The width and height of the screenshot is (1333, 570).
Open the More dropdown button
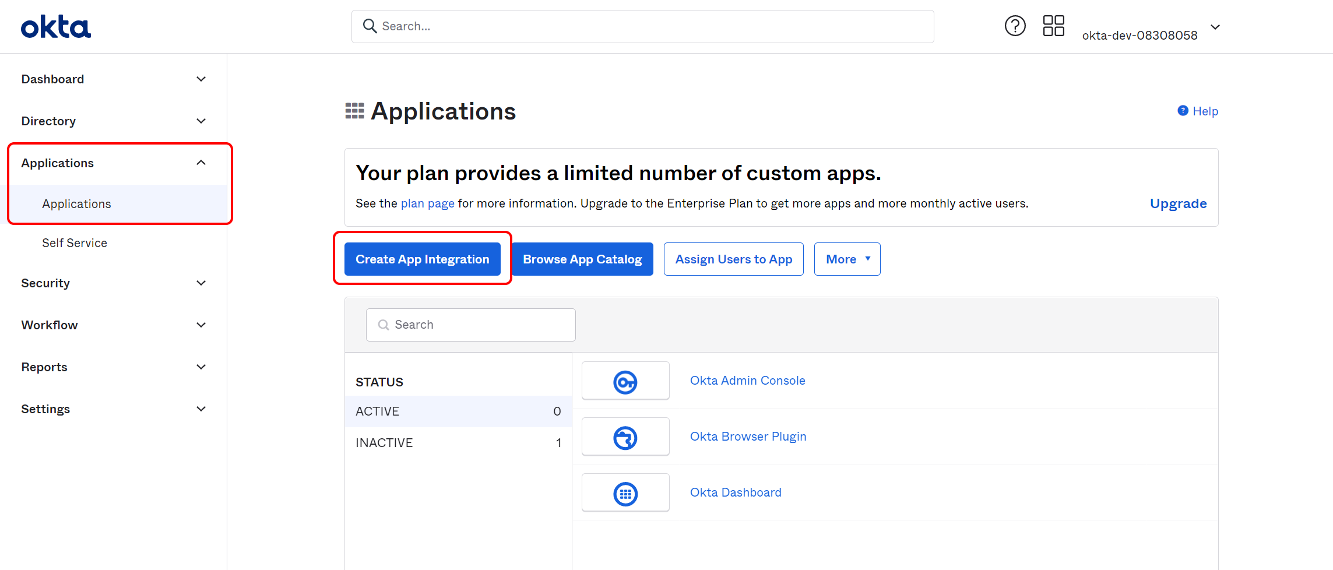pos(847,259)
